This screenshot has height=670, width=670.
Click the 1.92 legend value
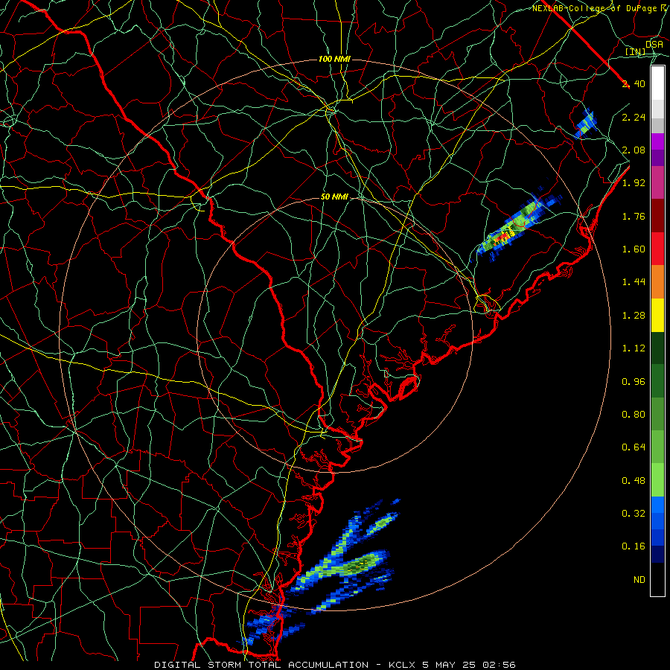(634, 183)
